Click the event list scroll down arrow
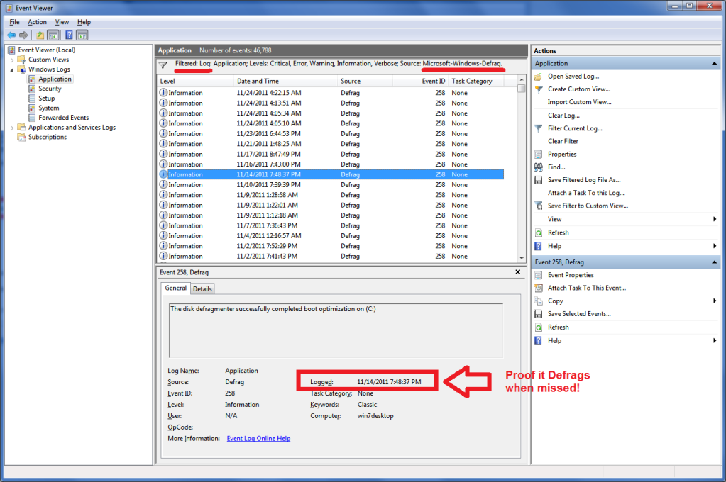 point(522,258)
